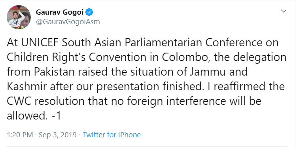Click the display name Gaurav Gogoi

tap(60, 13)
